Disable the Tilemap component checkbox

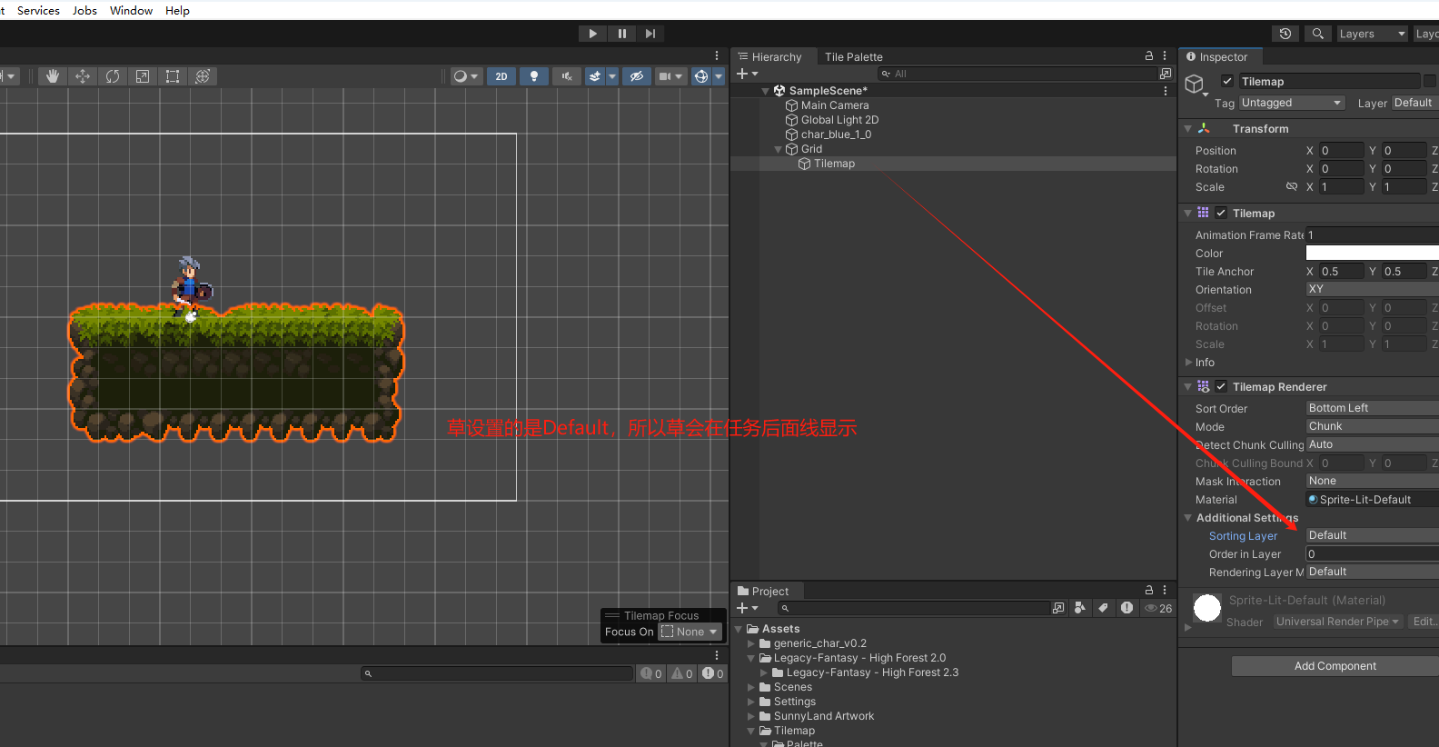tap(1221, 213)
